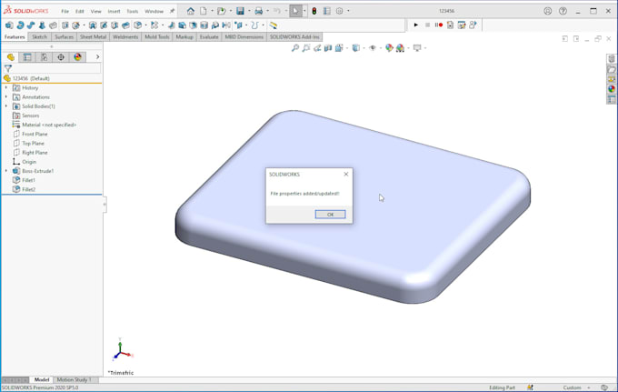Viewport: 618px width, 392px height.
Task: Run a macro with play icon
Action: pyautogui.click(x=416, y=25)
